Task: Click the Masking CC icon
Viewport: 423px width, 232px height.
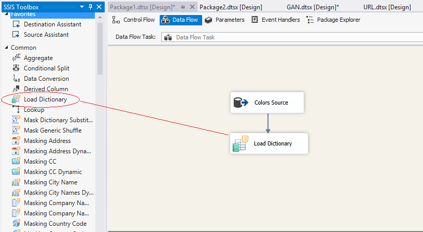Action: coord(16,161)
